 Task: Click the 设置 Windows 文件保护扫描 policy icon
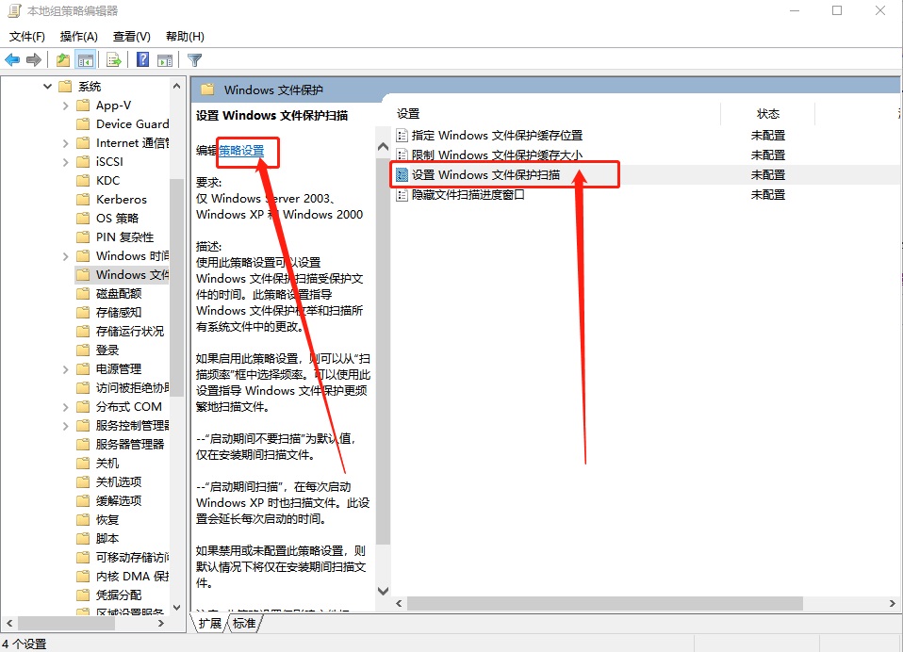[x=402, y=175]
